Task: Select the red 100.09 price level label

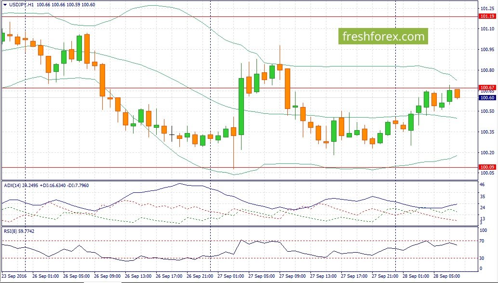Action: click(487, 167)
